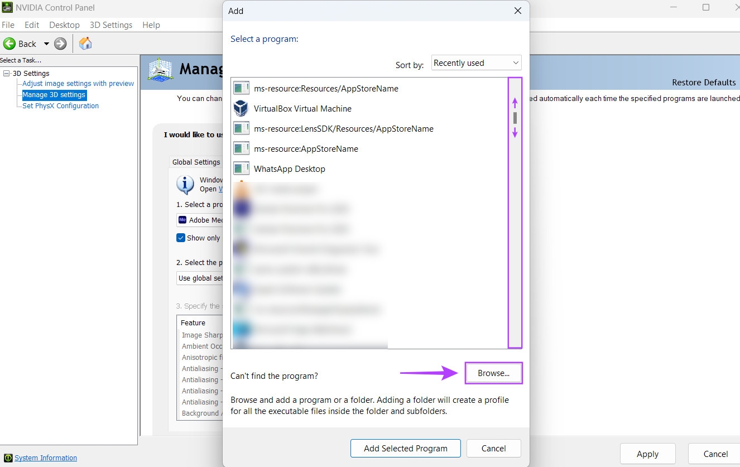Select "ms-resource:Resources/AppStoreName" list entry
This screenshot has height=467, width=740.
point(369,88)
